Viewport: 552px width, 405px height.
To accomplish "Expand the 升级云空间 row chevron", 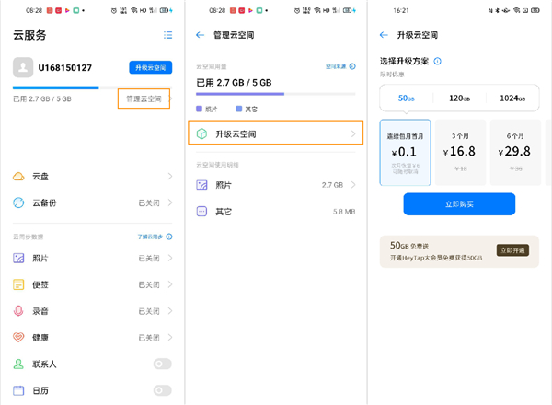I will click(353, 134).
